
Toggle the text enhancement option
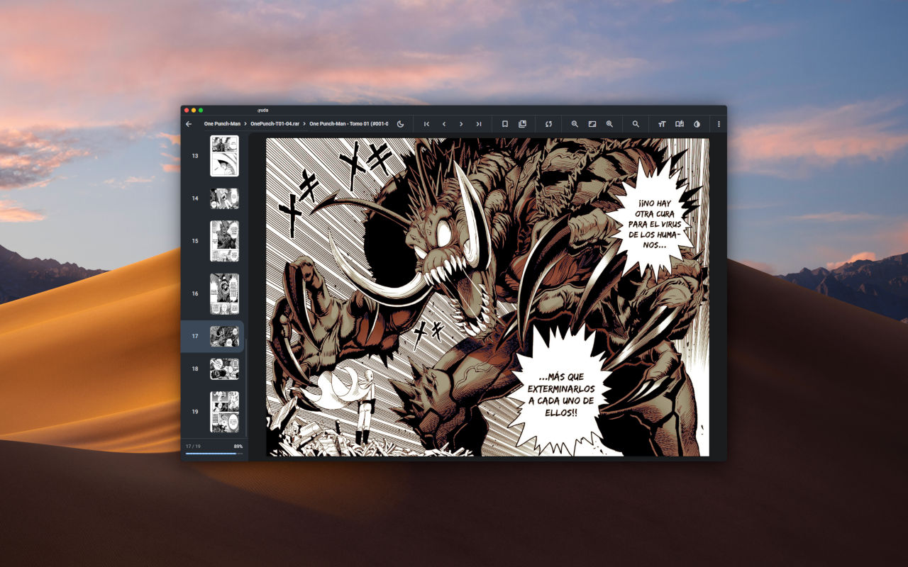661,123
